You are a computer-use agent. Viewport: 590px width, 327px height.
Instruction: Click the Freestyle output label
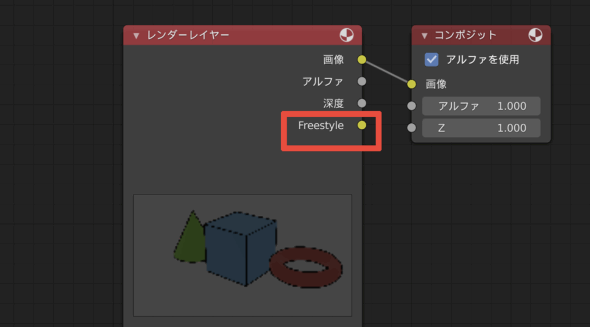(321, 125)
